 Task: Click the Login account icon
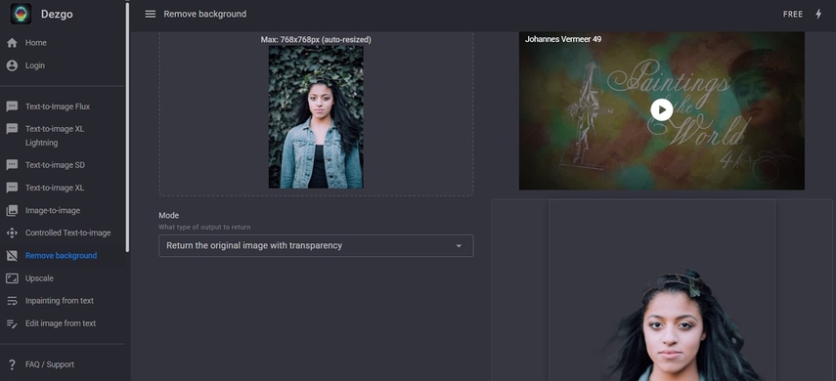click(12, 65)
